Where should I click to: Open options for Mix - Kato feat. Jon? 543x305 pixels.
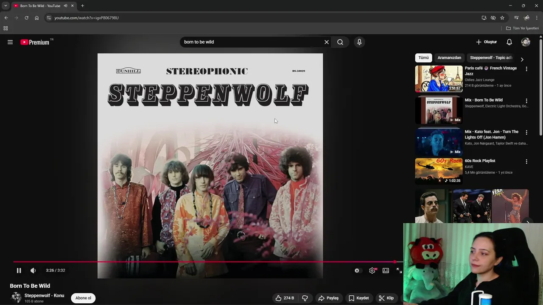point(526,132)
